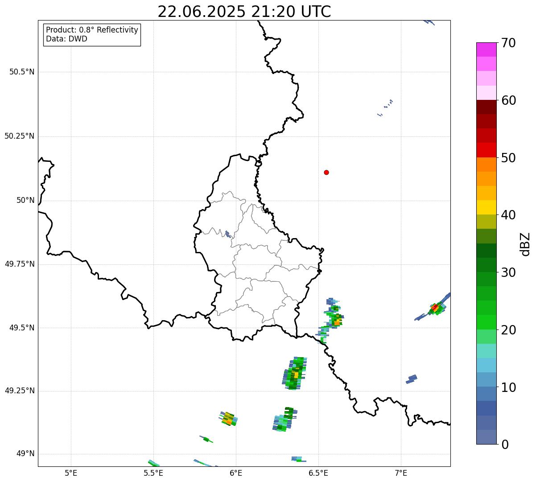Click the 6°E longitude label
Viewport: 536px width, 482px height.
[x=236, y=473]
